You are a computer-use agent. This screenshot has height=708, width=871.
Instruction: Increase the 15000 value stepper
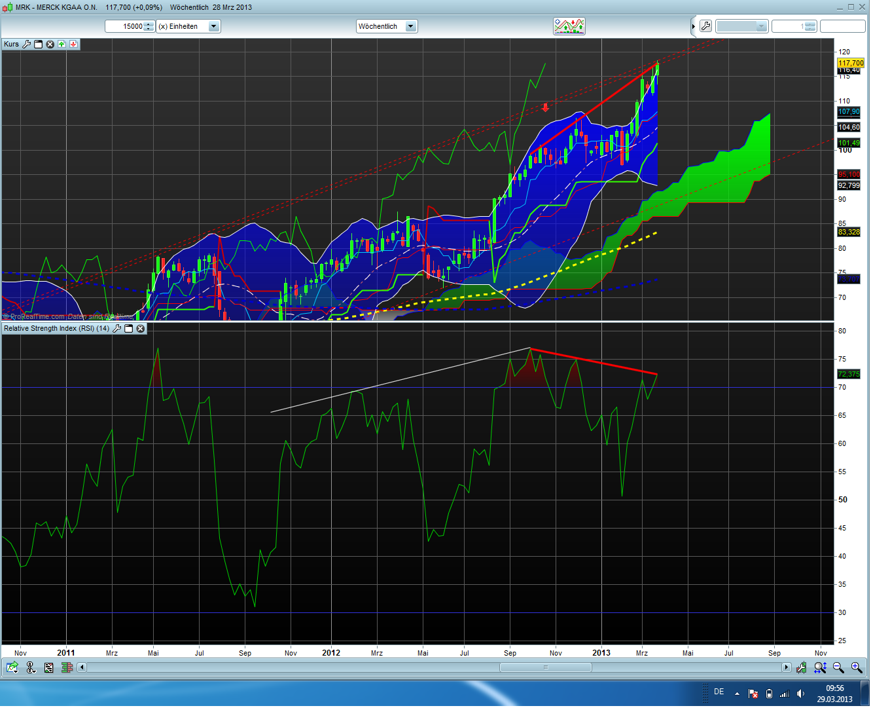[149, 22]
